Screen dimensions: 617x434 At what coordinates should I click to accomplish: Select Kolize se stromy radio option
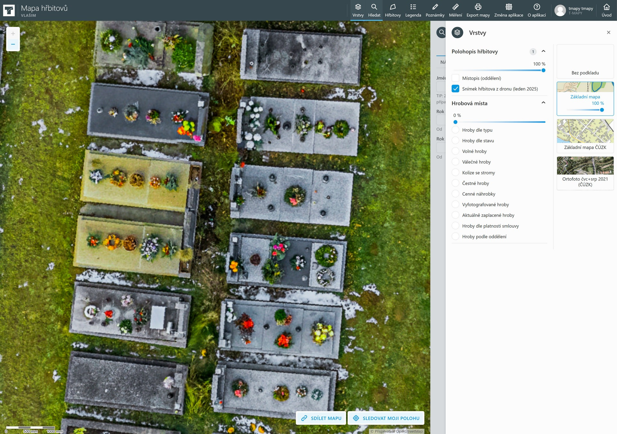[455, 173]
